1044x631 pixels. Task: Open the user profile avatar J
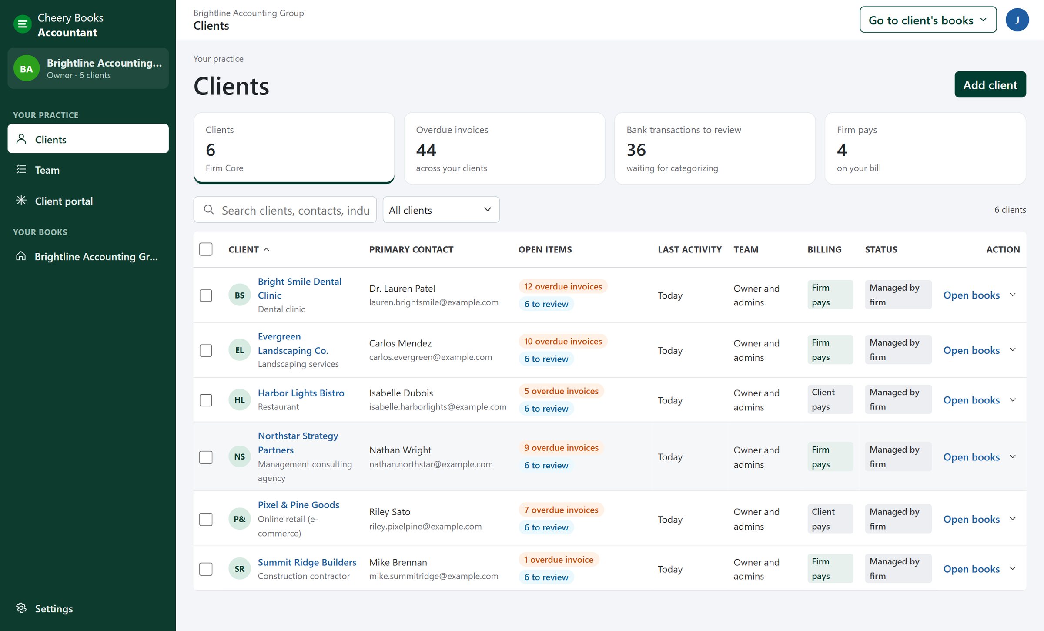pyautogui.click(x=1017, y=20)
